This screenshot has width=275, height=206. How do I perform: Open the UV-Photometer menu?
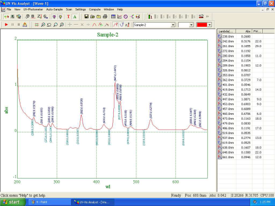coord(33,9)
